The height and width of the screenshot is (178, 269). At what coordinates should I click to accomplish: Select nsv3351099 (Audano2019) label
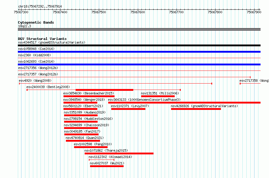click(85, 112)
